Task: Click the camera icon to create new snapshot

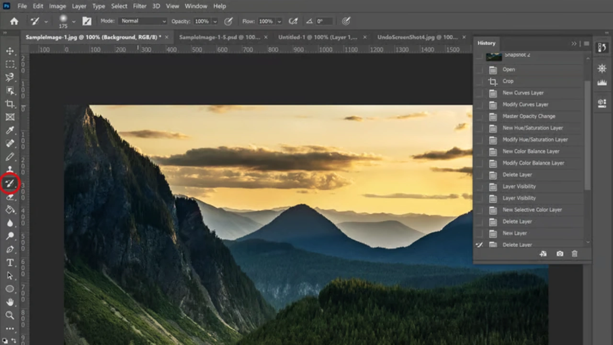Action: (x=559, y=254)
